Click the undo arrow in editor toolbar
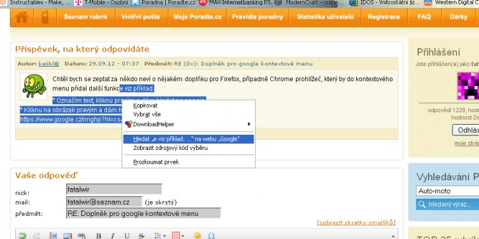The height and width of the screenshot is (239, 479). pos(22,236)
